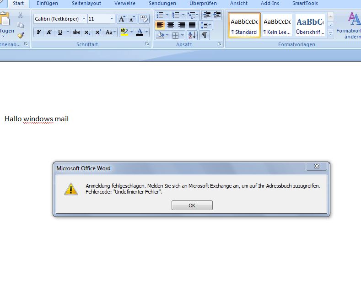Viewport: 361px width, 281px height.
Task: Toggle subscript formatting
Action: tap(87, 32)
